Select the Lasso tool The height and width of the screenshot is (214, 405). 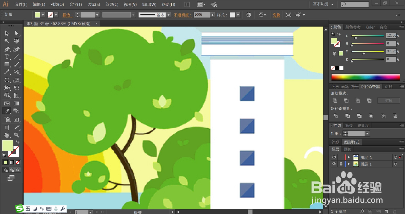pos(16,41)
